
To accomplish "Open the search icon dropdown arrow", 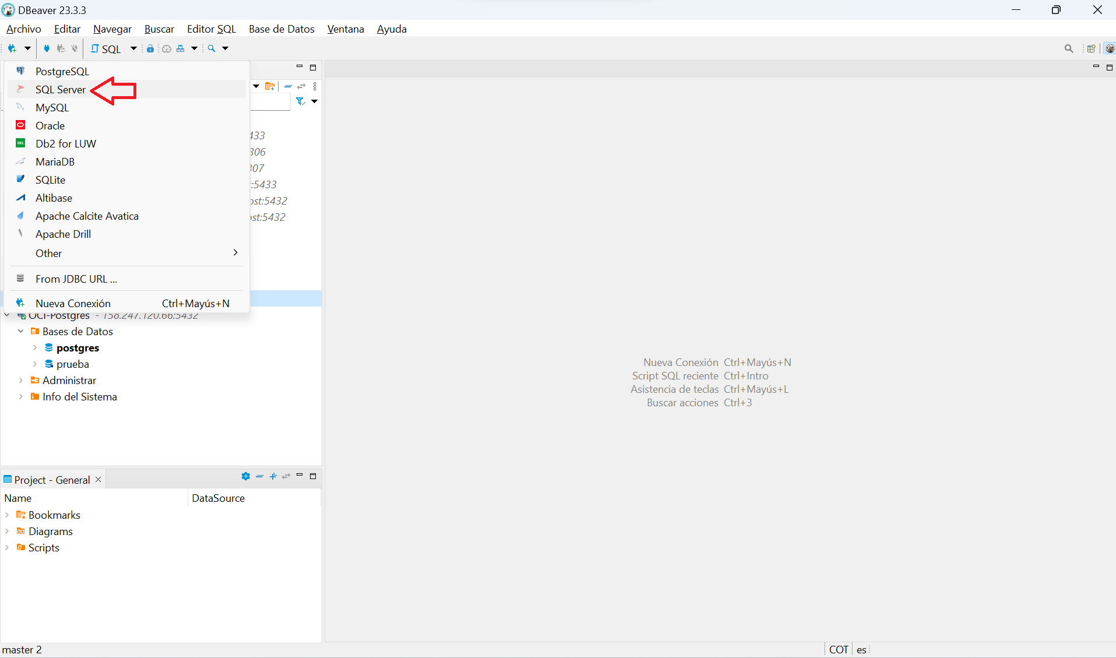I will (x=226, y=48).
